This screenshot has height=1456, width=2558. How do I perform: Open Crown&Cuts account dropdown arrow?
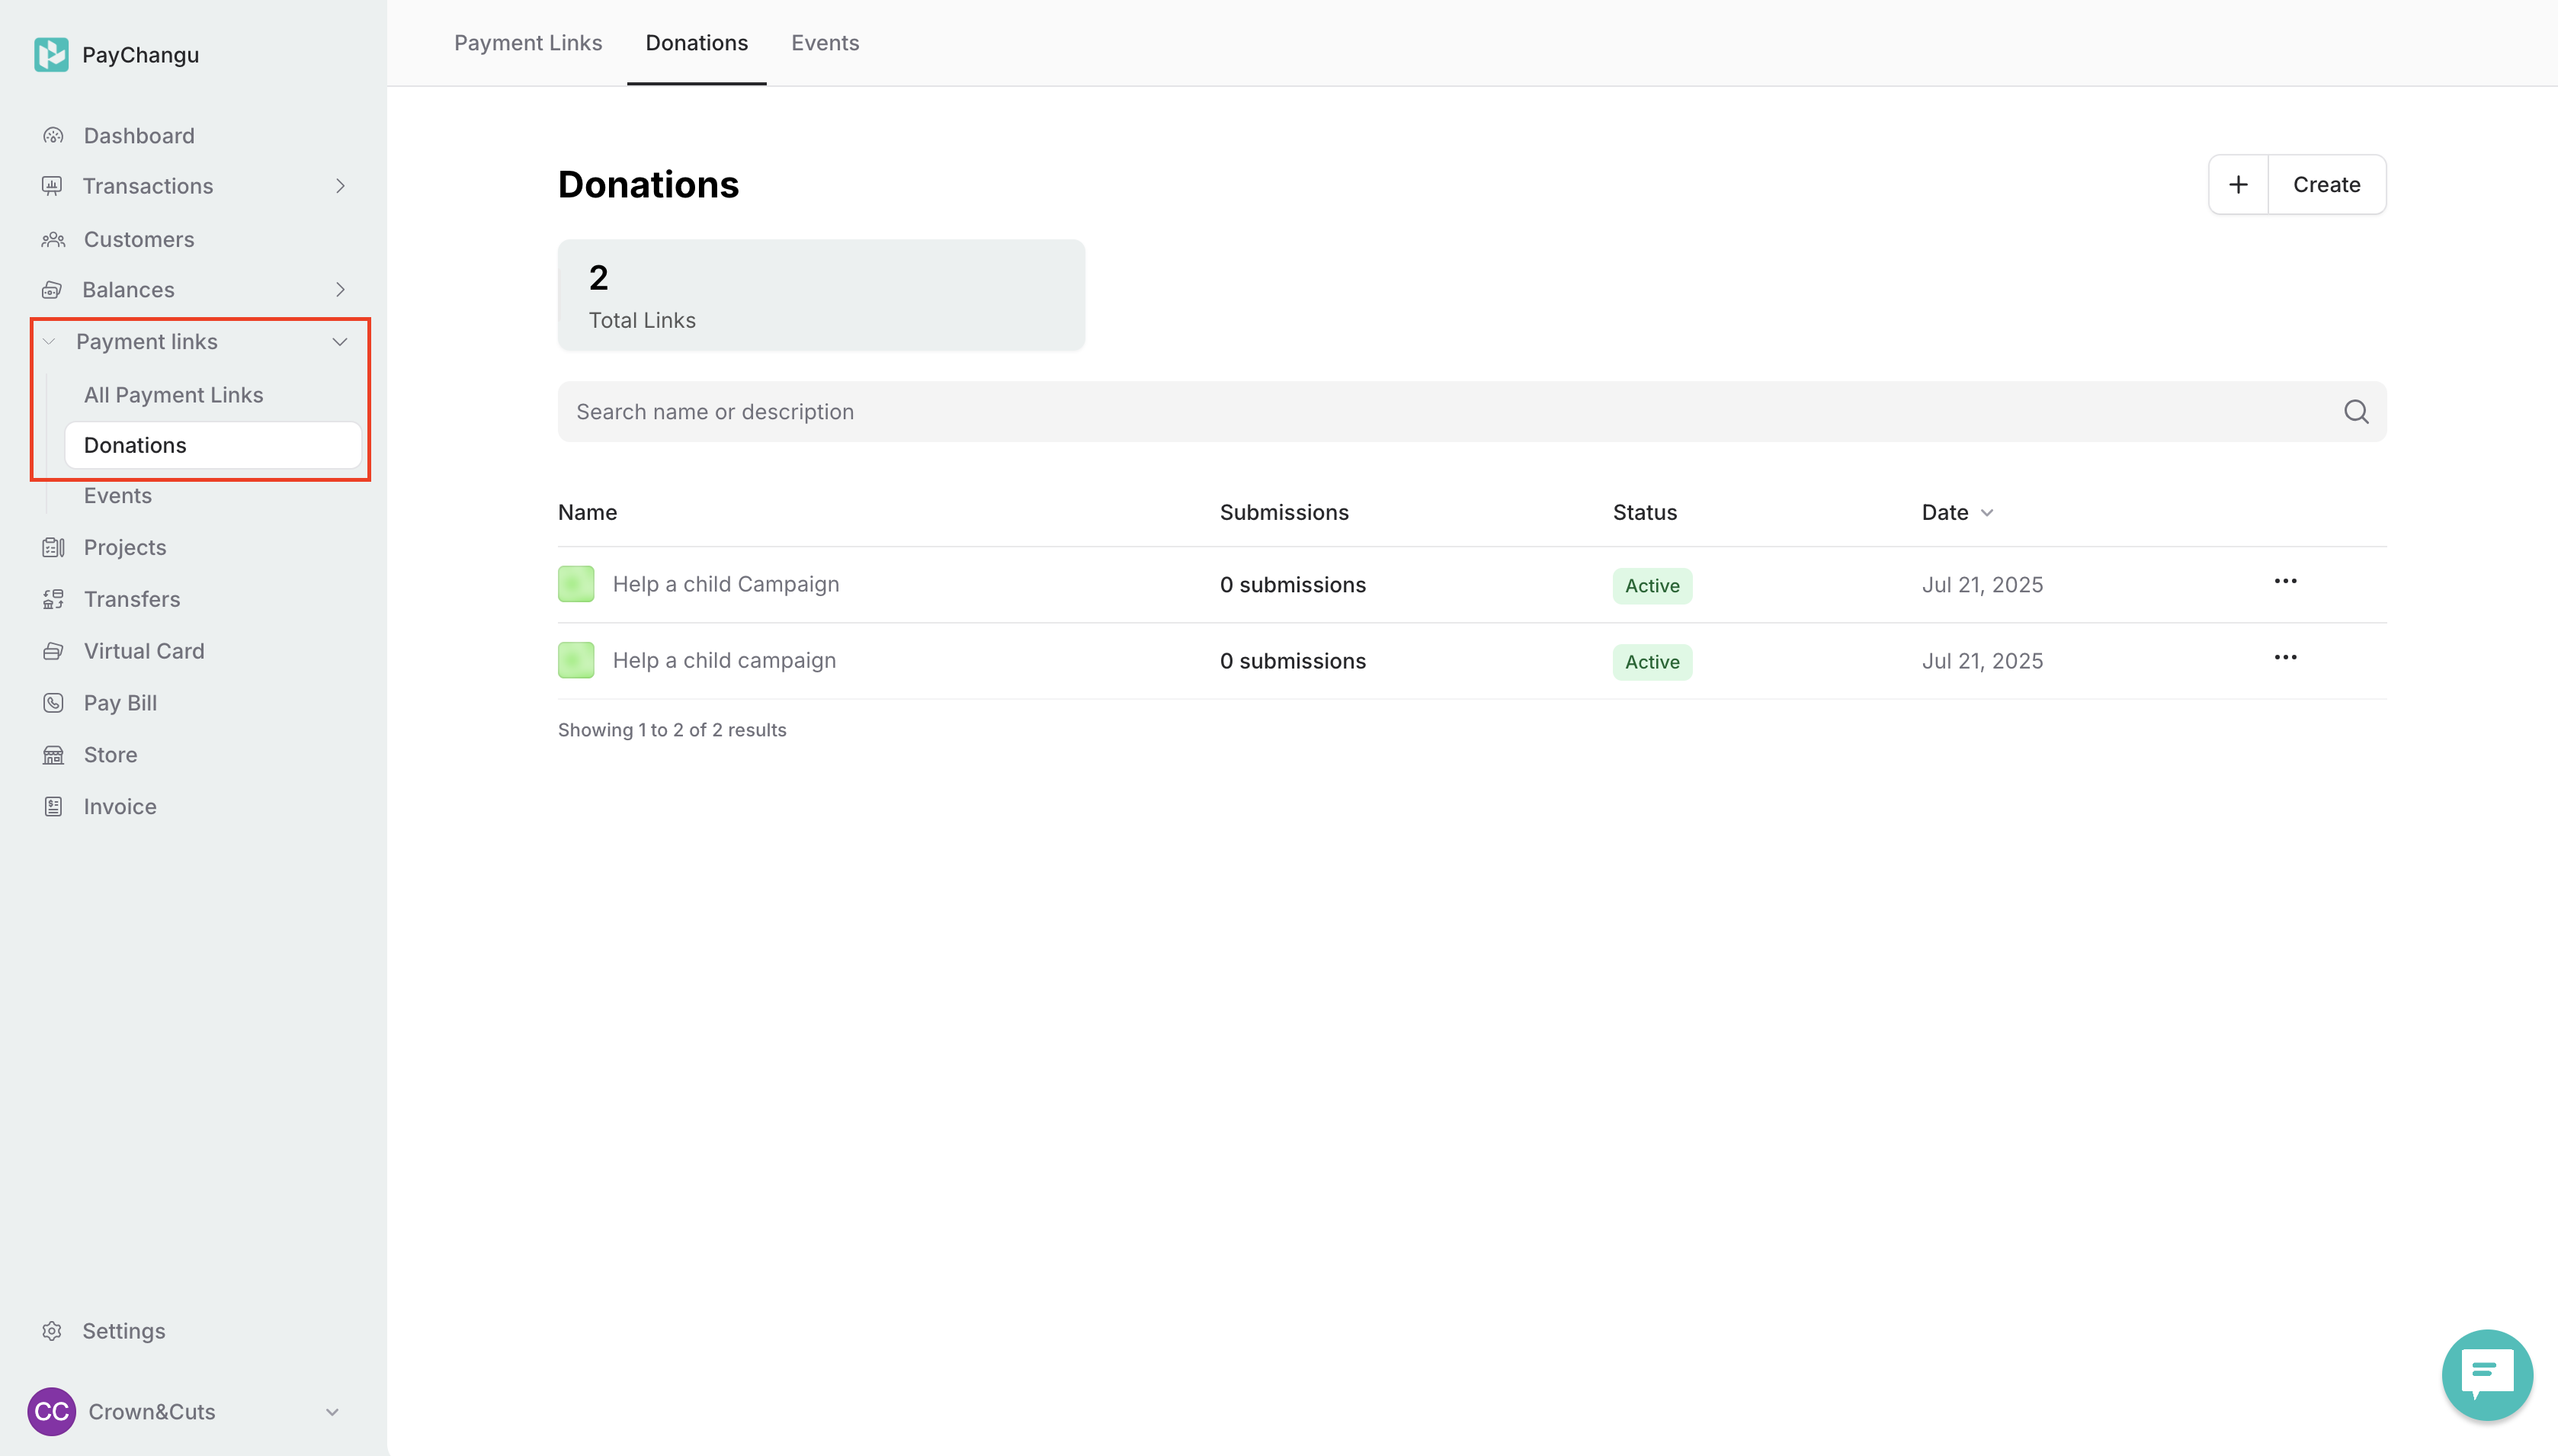click(x=332, y=1412)
